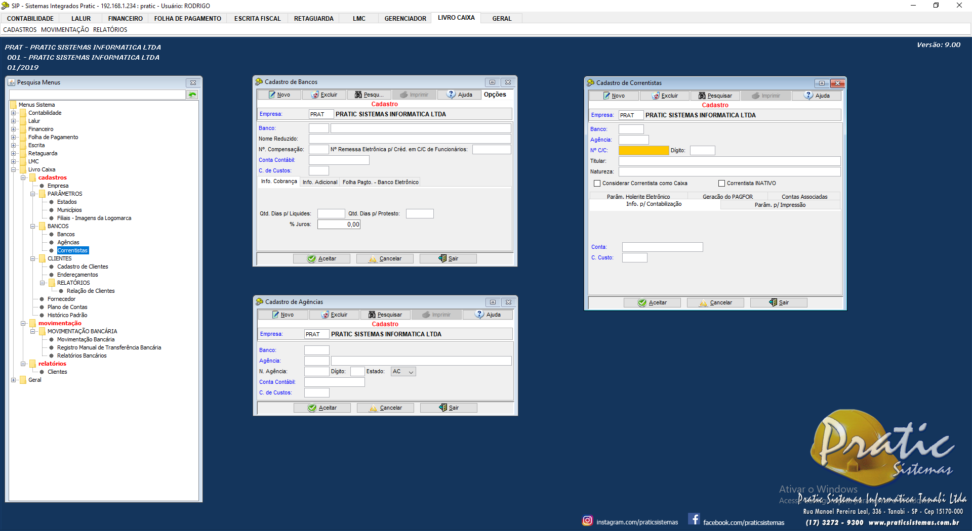The width and height of the screenshot is (972, 531).
Task: Click Excluir icon in Cadastro de Agências
Action: pyautogui.click(x=326, y=315)
